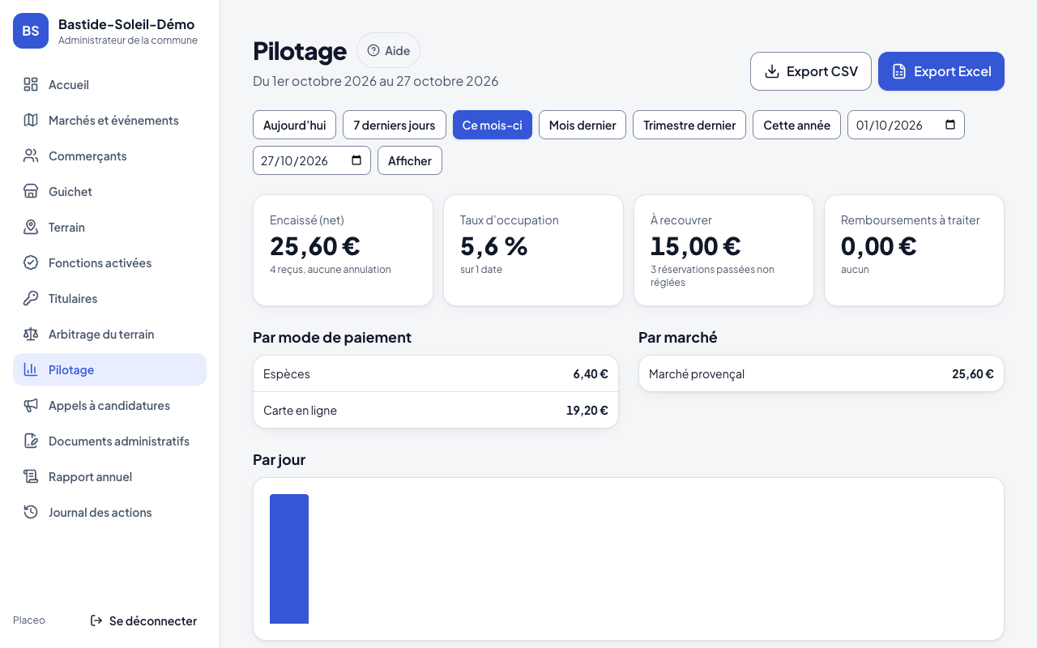Click the logout arrow icon

96,620
